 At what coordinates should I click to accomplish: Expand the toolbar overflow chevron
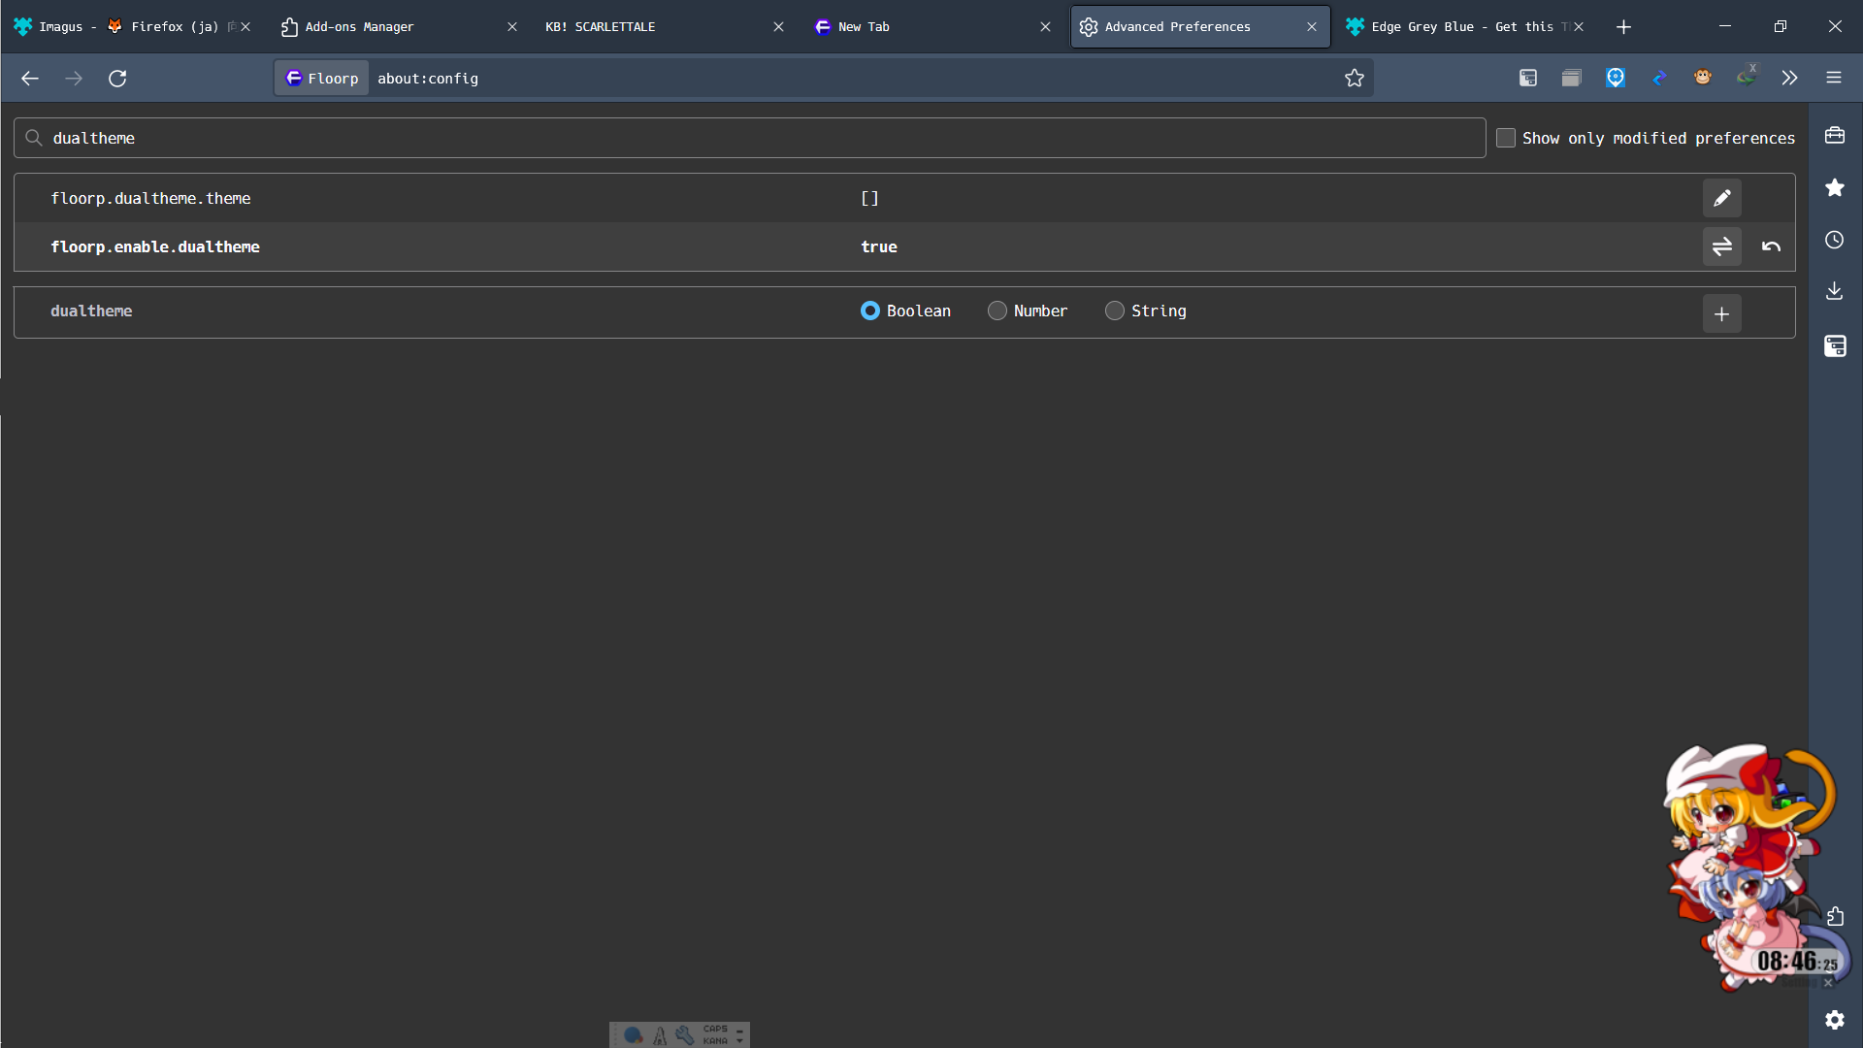click(x=1789, y=78)
